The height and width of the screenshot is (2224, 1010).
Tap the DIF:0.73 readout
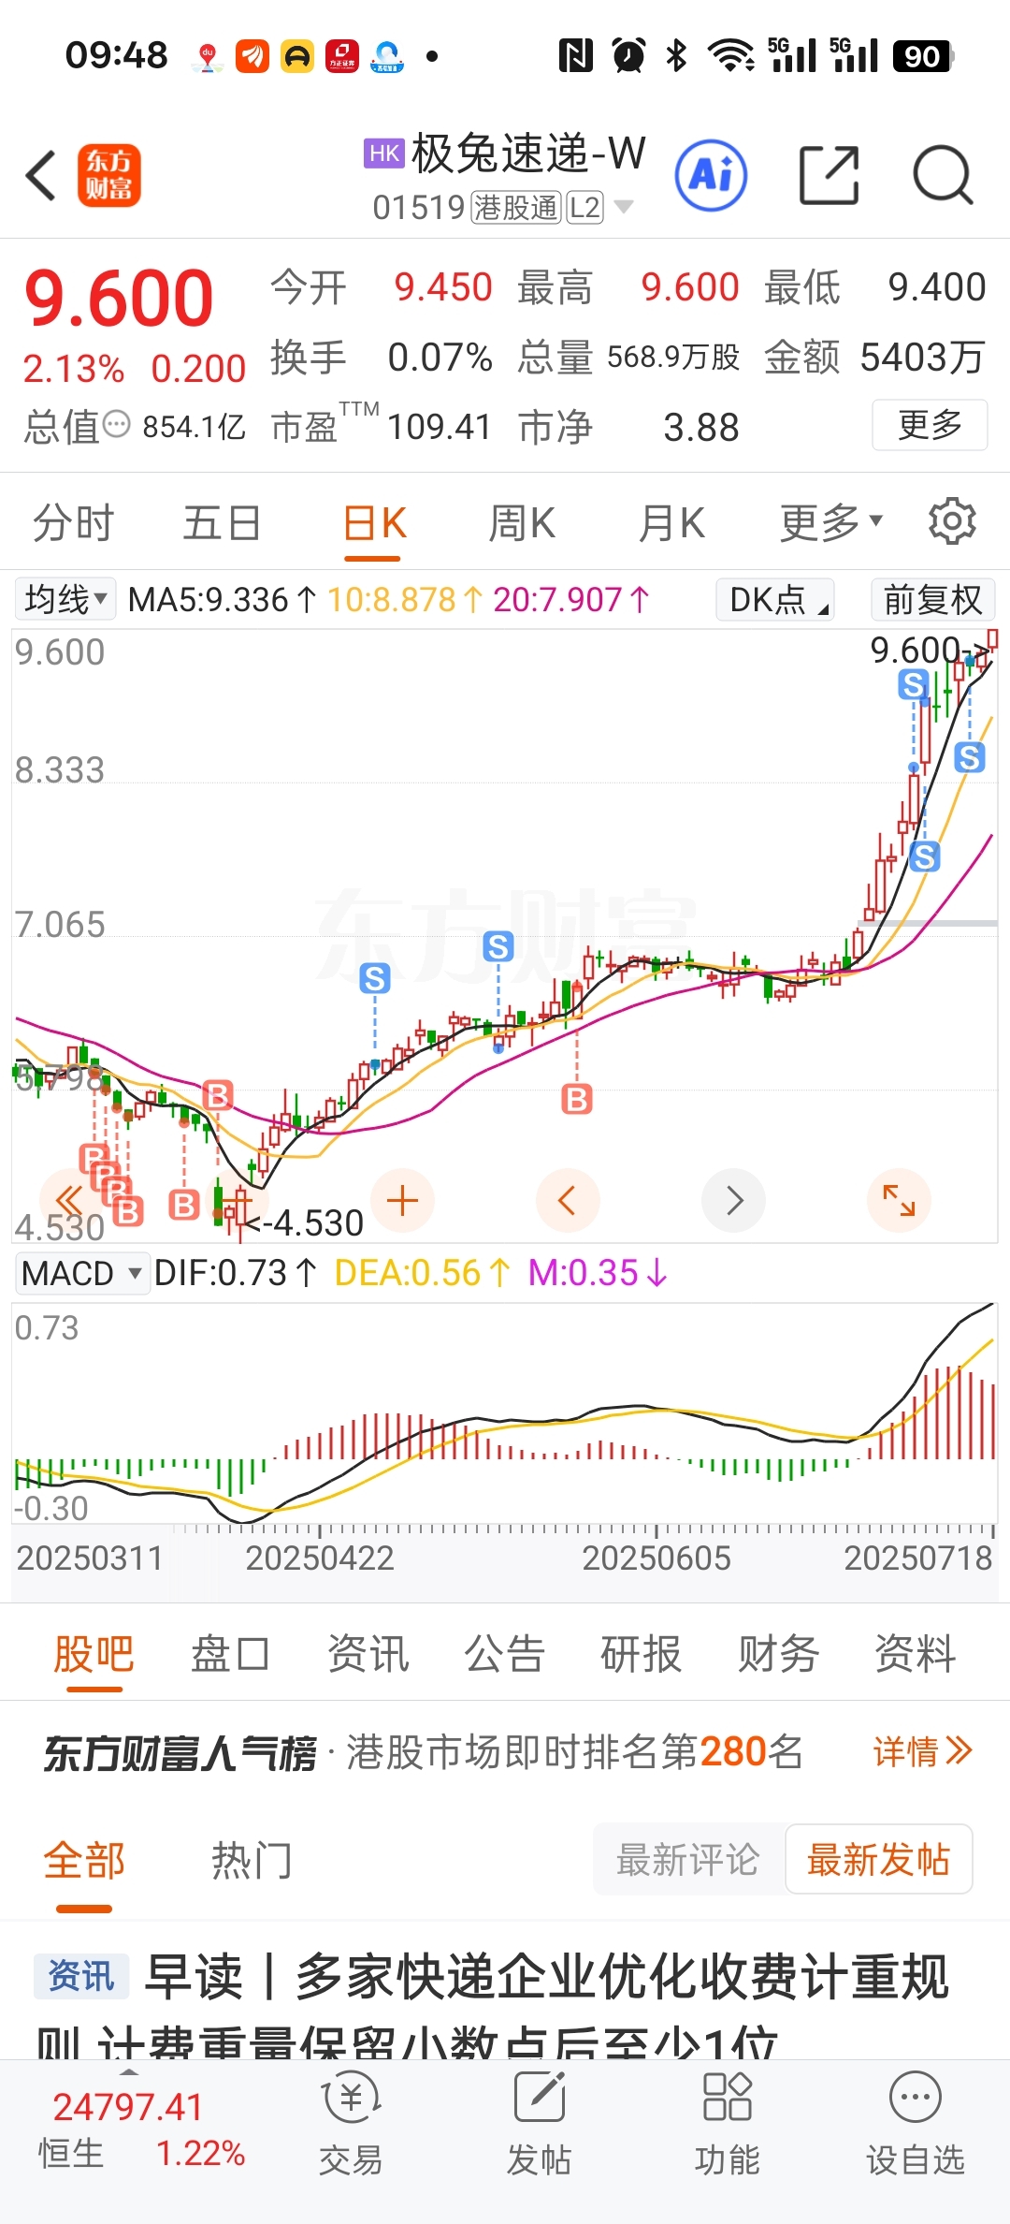coord(236,1273)
